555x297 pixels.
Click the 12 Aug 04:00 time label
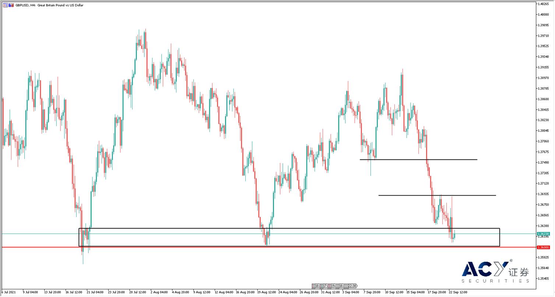(223, 293)
